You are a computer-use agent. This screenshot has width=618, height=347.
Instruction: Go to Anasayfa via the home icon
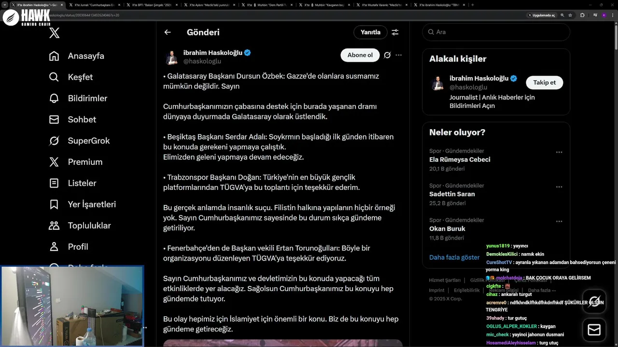54,56
